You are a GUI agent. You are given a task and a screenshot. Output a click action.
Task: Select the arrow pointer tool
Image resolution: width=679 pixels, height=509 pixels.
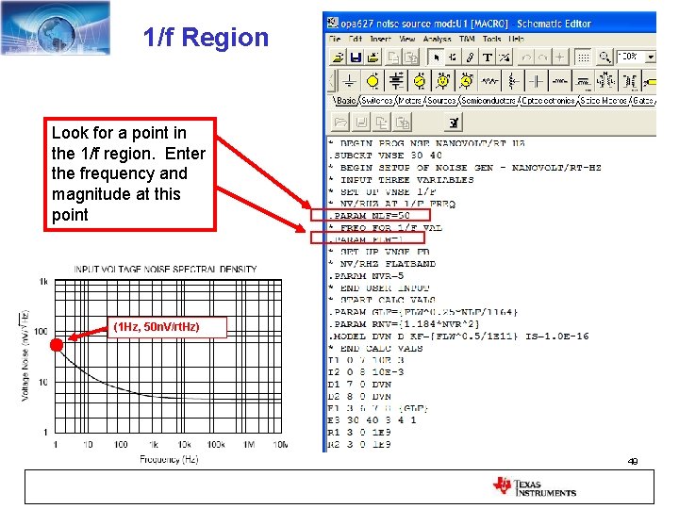pyautogui.click(x=436, y=57)
